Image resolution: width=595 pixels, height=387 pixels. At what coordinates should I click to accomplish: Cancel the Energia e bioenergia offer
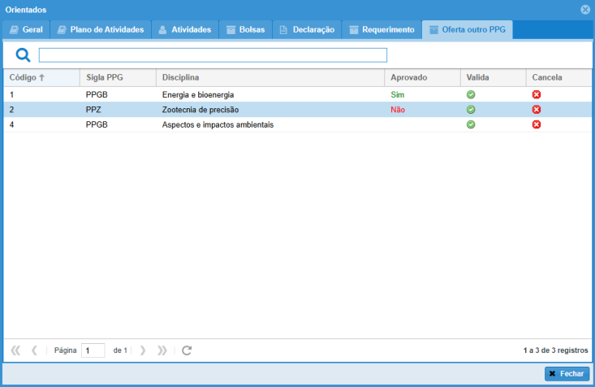click(537, 95)
